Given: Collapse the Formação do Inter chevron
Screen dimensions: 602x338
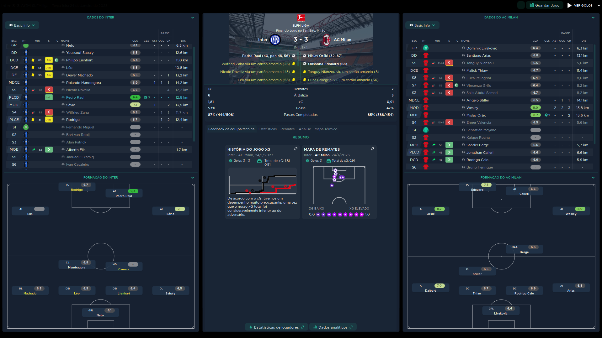Looking at the screenshot, I should (193, 178).
